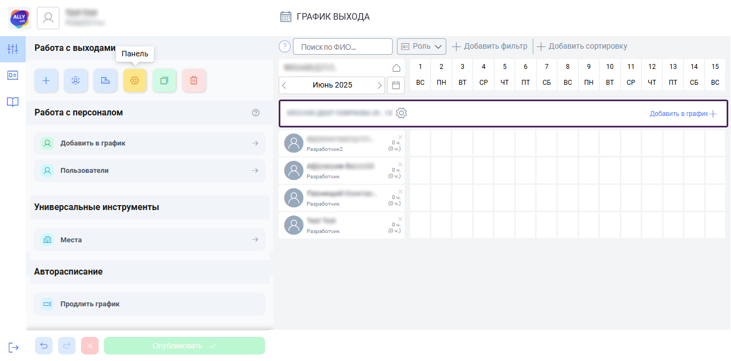The height and width of the screenshot is (361, 731).
Task: Click the undo arrow button
Action: [x=44, y=346]
